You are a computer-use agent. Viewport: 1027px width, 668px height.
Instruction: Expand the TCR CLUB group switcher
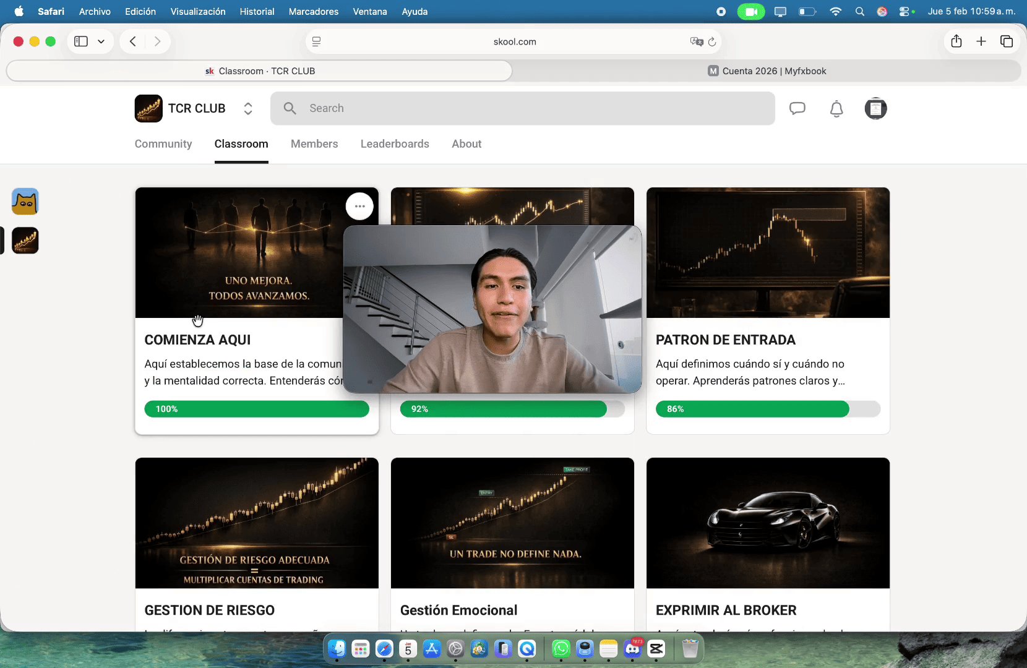coord(248,109)
